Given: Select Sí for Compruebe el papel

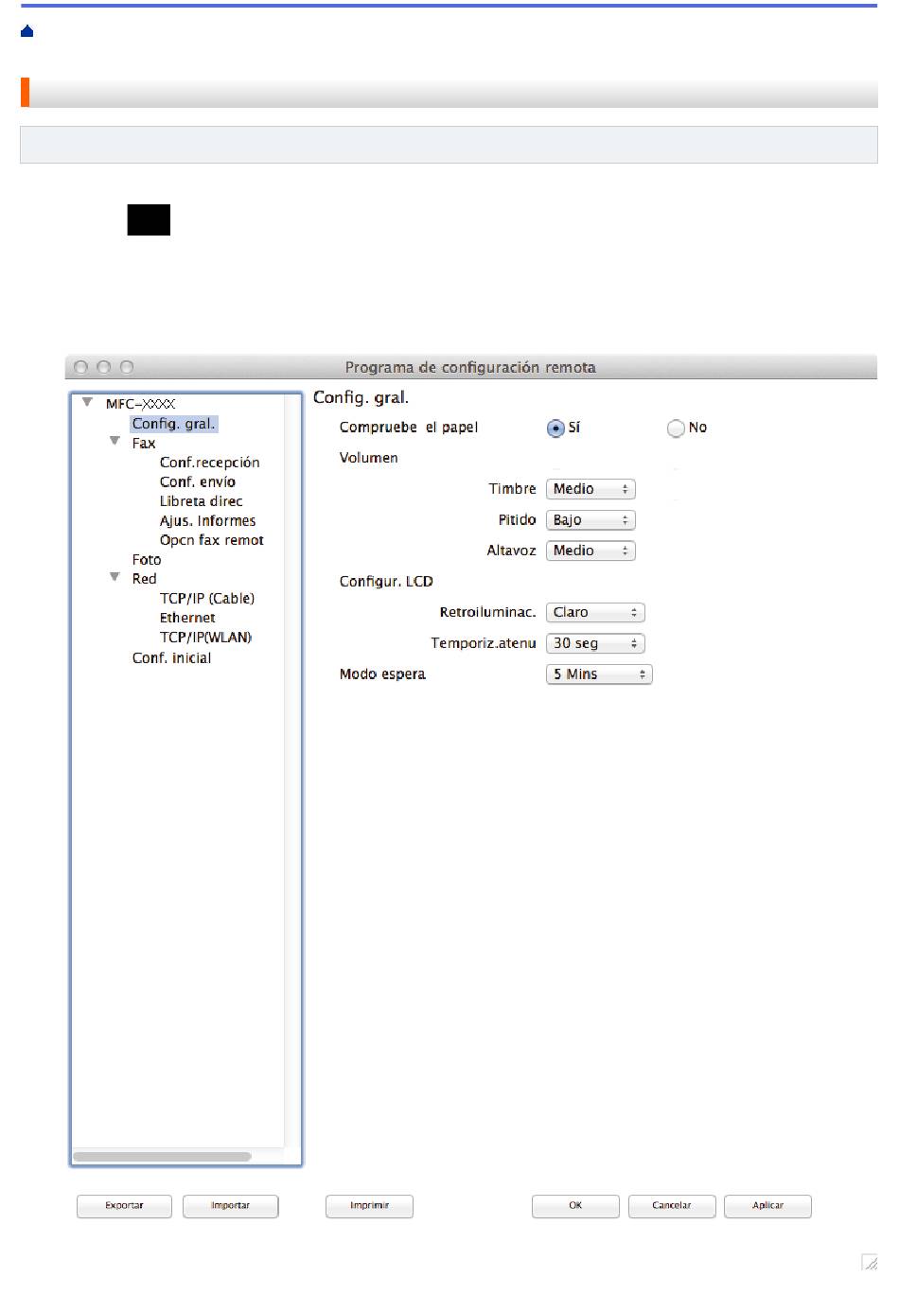Looking at the screenshot, I should point(555,429).
